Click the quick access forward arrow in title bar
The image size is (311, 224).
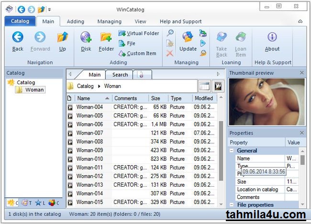click(31, 9)
